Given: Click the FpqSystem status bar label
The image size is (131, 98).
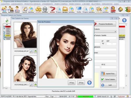Looking at the screenshot, I should [x=121, y=96].
